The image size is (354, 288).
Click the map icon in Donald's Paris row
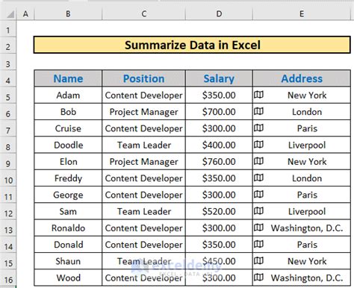(258, 244)
